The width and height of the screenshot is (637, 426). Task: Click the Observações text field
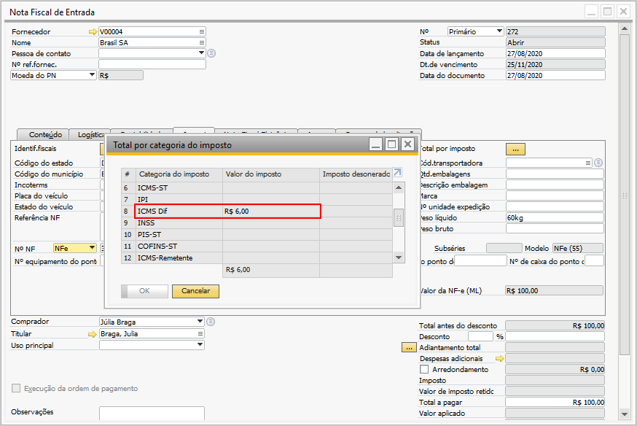pyautogui.click(x=152, y=414)
